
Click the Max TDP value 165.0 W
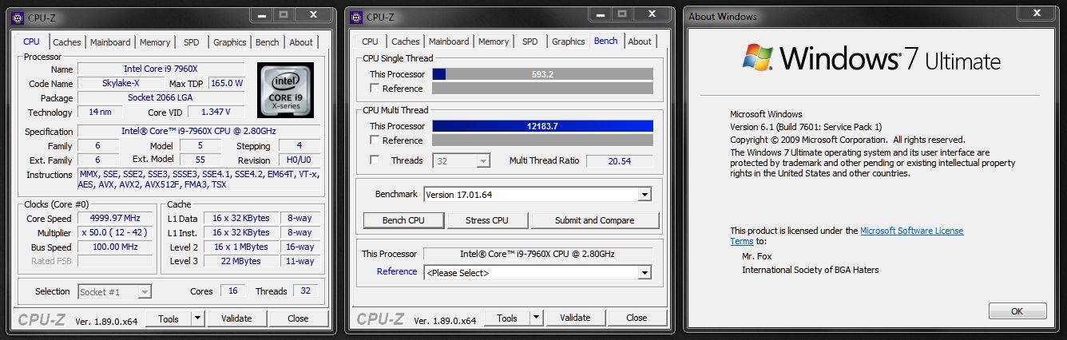pyautogui.click(x=227, y=84)
